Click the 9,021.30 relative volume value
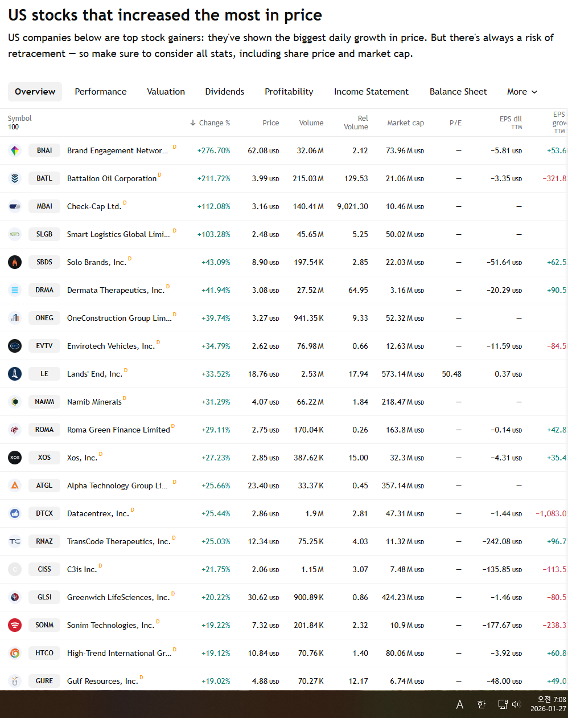The height and width of the screenshot is (718, 568). pos(352,206)
